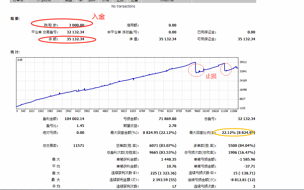
Task: Click the 信用额 label
Action: tap(133, 25)
